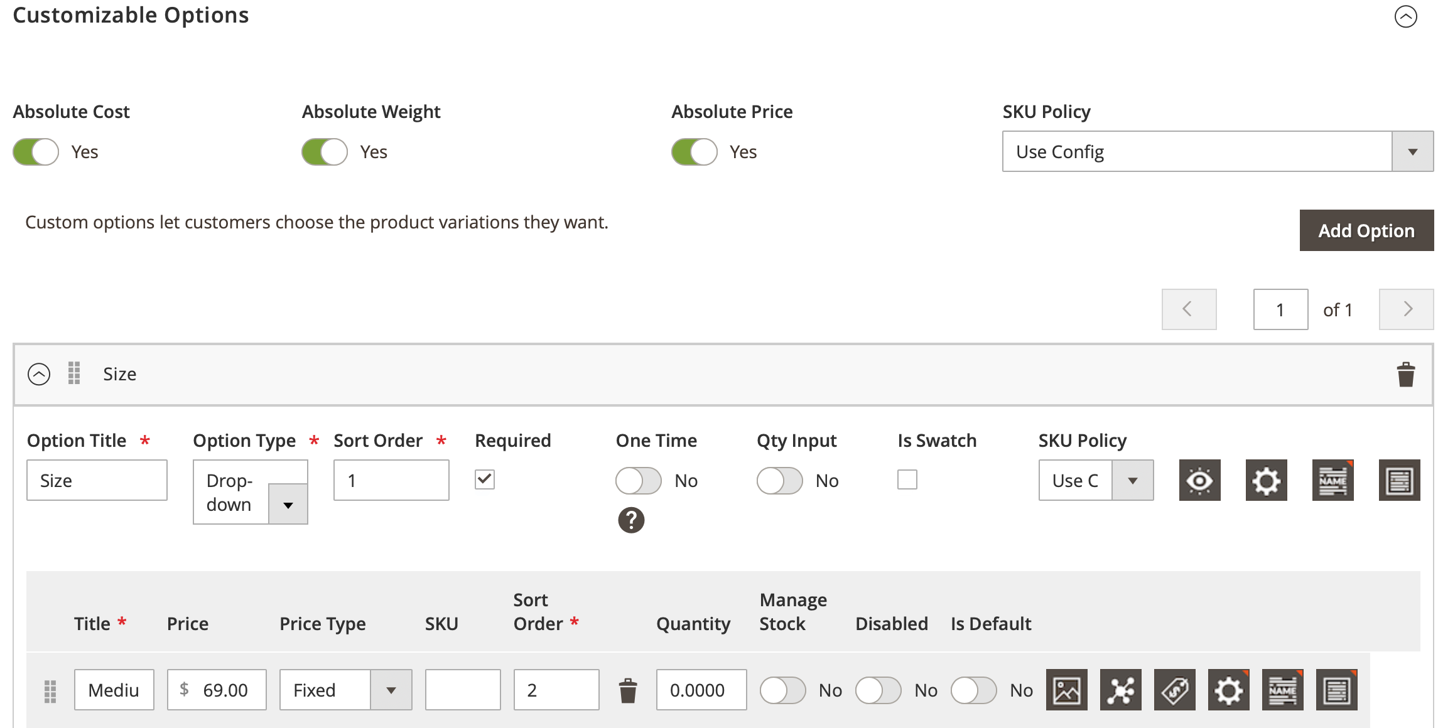Open the value images icon
This screenshot has height=728, width=1438.
click(x=1066, y=690)
